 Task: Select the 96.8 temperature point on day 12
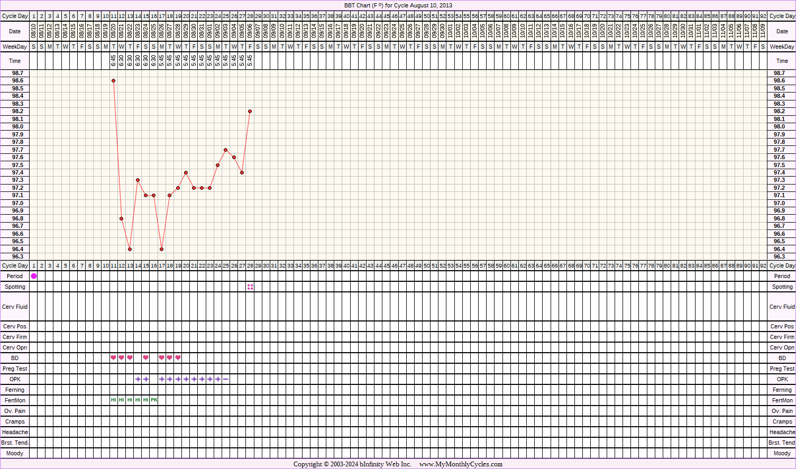click(122, 218)
